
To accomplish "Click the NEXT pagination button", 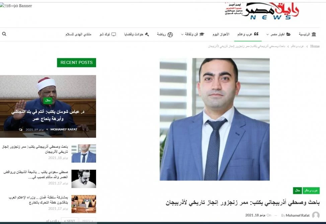I will [69, 221].
